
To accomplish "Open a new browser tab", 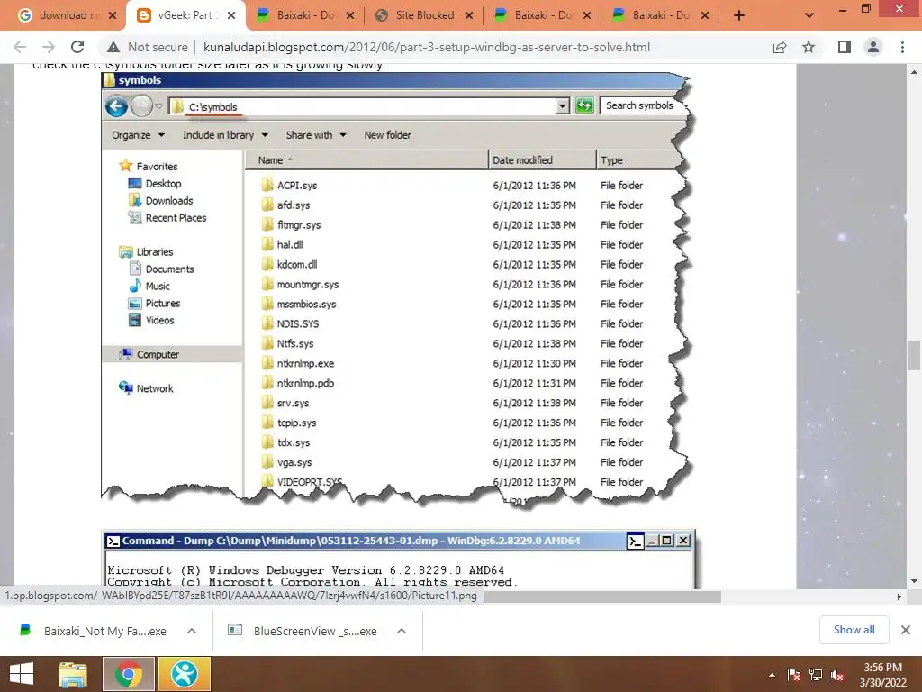I will pos(739,15).
